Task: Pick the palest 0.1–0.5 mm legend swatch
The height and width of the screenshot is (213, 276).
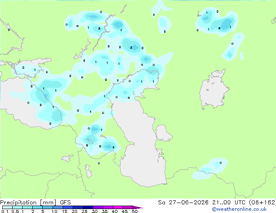Action: tap(7, 207)
